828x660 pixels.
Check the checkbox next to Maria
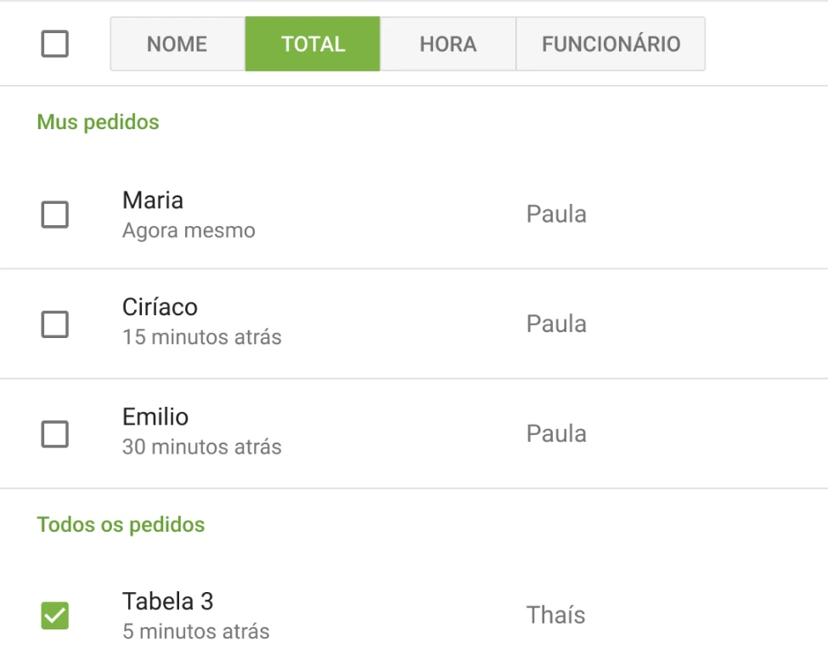coord(54,215)
